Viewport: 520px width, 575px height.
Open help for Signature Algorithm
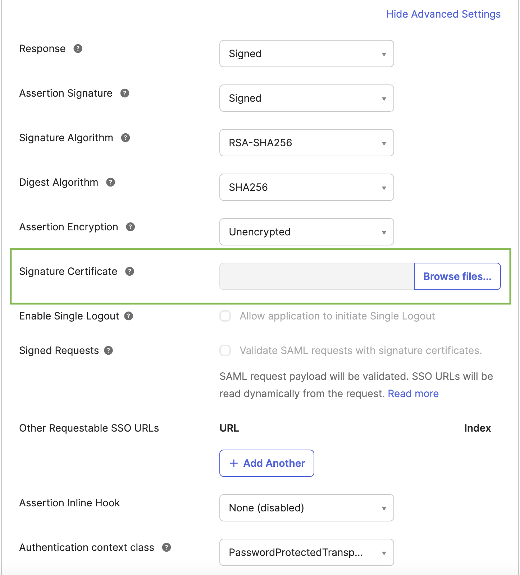125,138
